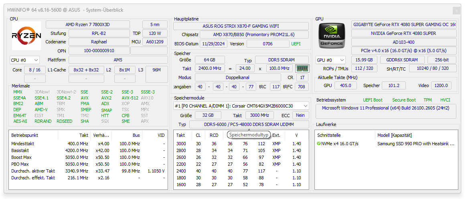Viewport: 470px width, 199px height.
Task: Click the RPL-B2 stepping field
Action: 99,33
